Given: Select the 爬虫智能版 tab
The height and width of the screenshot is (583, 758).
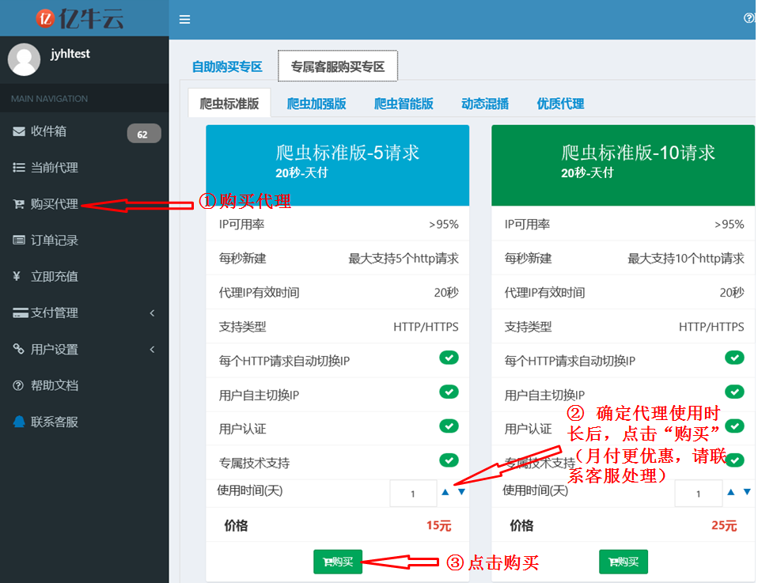Looking at the screenshot, I should (x=404, y=104).
